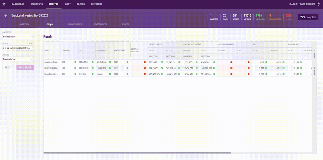Switch to the OVERVIEW tab
Screen dimensions: 323x160
[24, 24]
